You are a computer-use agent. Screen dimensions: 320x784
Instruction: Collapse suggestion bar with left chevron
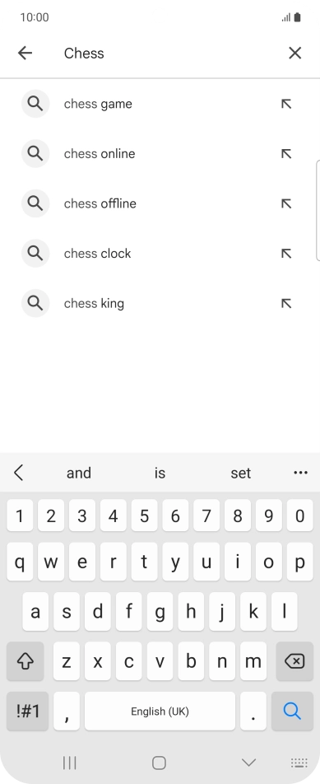(x=19, y=473)
